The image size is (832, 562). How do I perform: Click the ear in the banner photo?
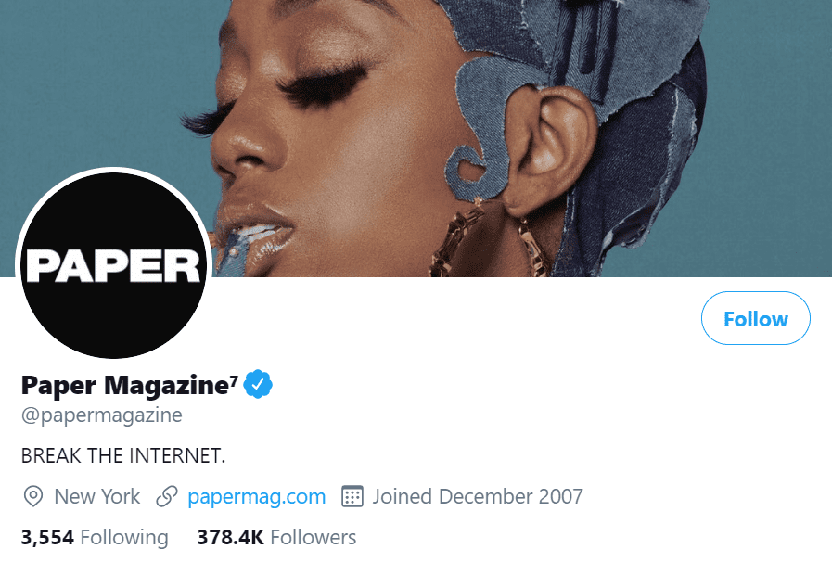click(x=546, y=148)
